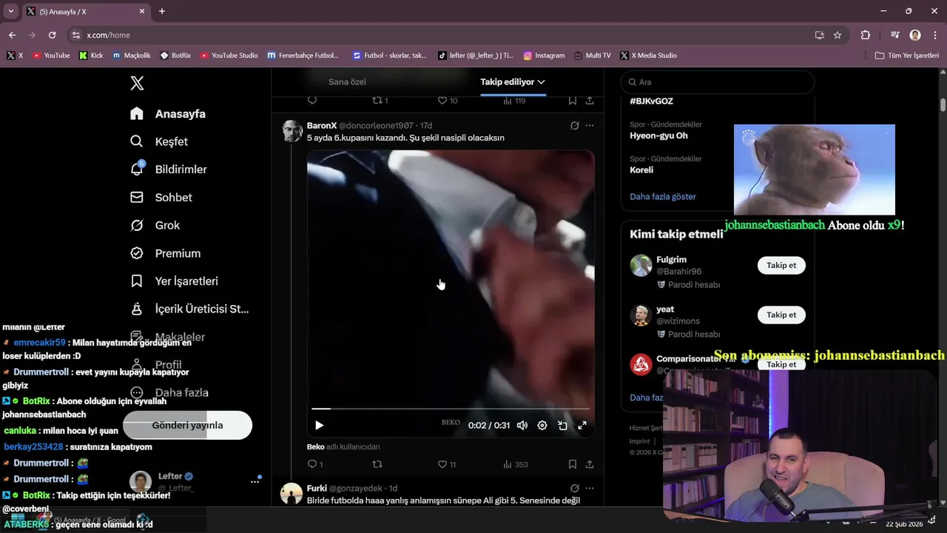Bookmark BaronX's post
The height and width of the screenshot is (533, 947).
(x=573, y=464)
